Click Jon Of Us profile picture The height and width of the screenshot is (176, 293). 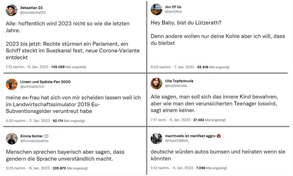(157, 9)
